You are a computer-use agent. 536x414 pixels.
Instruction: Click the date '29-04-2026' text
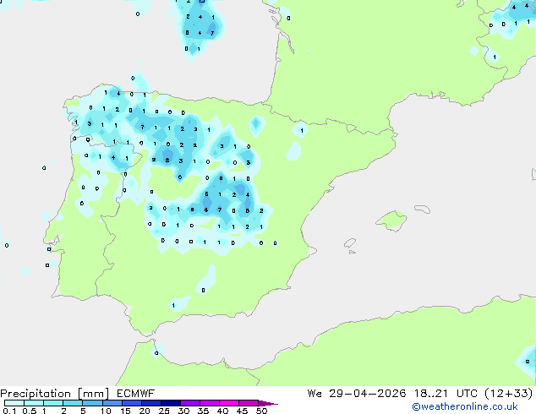pos(368,394)
